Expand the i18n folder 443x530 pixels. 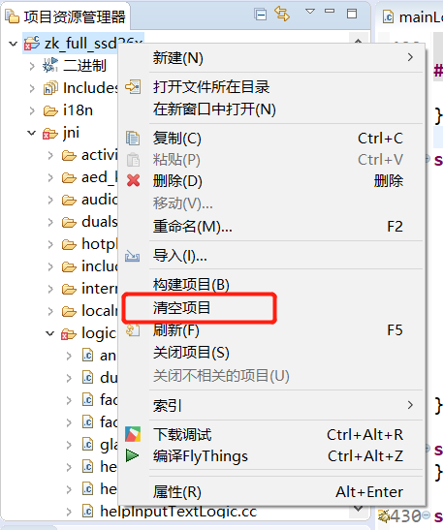coord(32,110)
